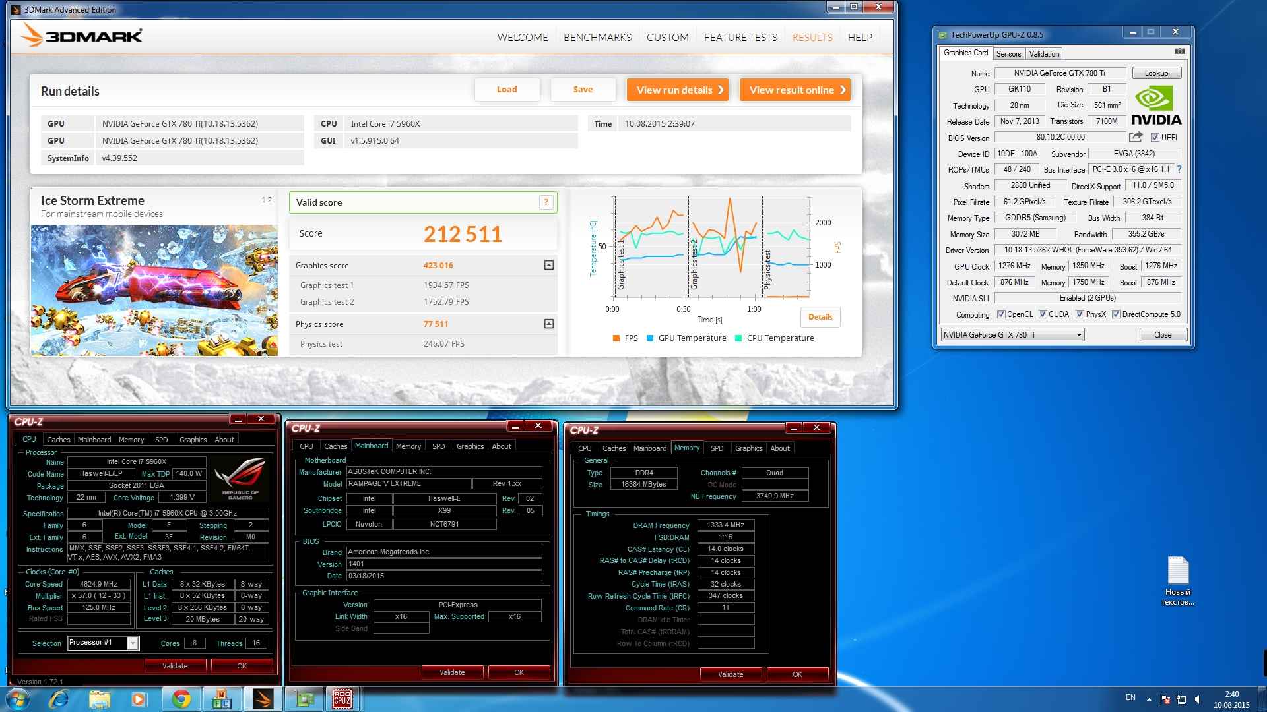Click the valid score help question mark

pos(546,202)
